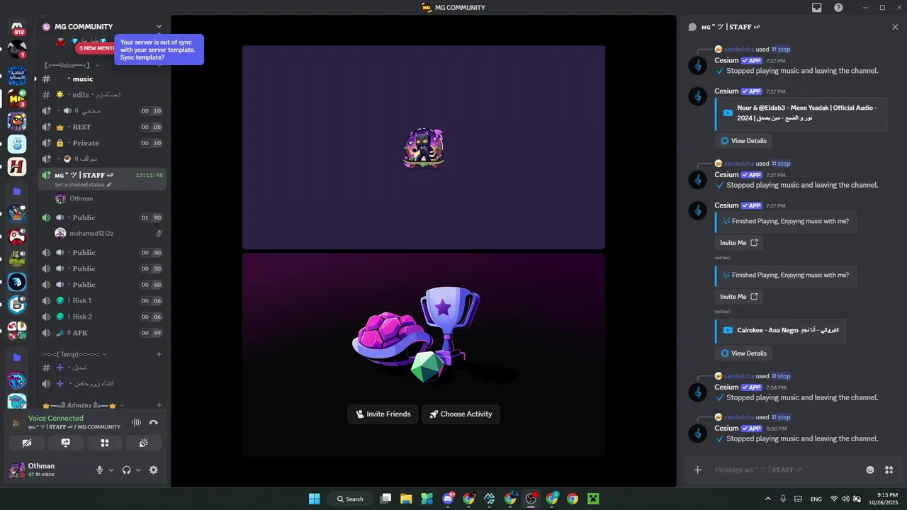This screenshot has width=907, height=510.
Task: Open voice connection quality signal icon
Action: click(x=16, y=423)
